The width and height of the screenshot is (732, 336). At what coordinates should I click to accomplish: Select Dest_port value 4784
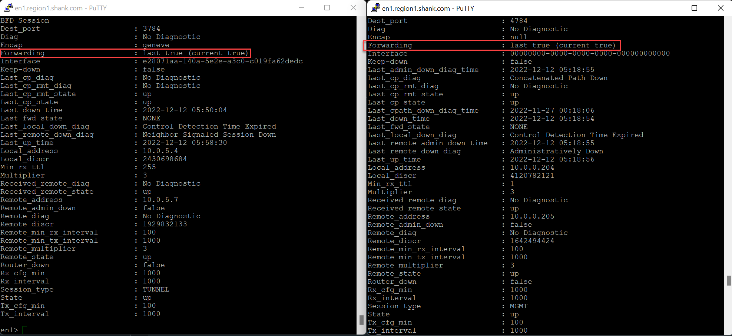[x=519, y=21]
